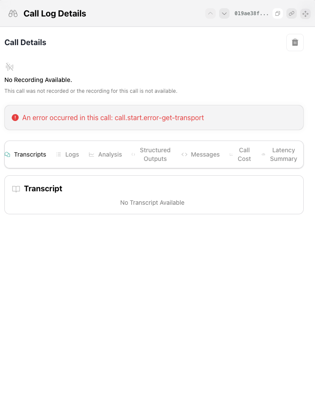Click the muted recording waveform icon
Image resolution: width=315 pixels, height=393 pixels.
tap(10, 67)
